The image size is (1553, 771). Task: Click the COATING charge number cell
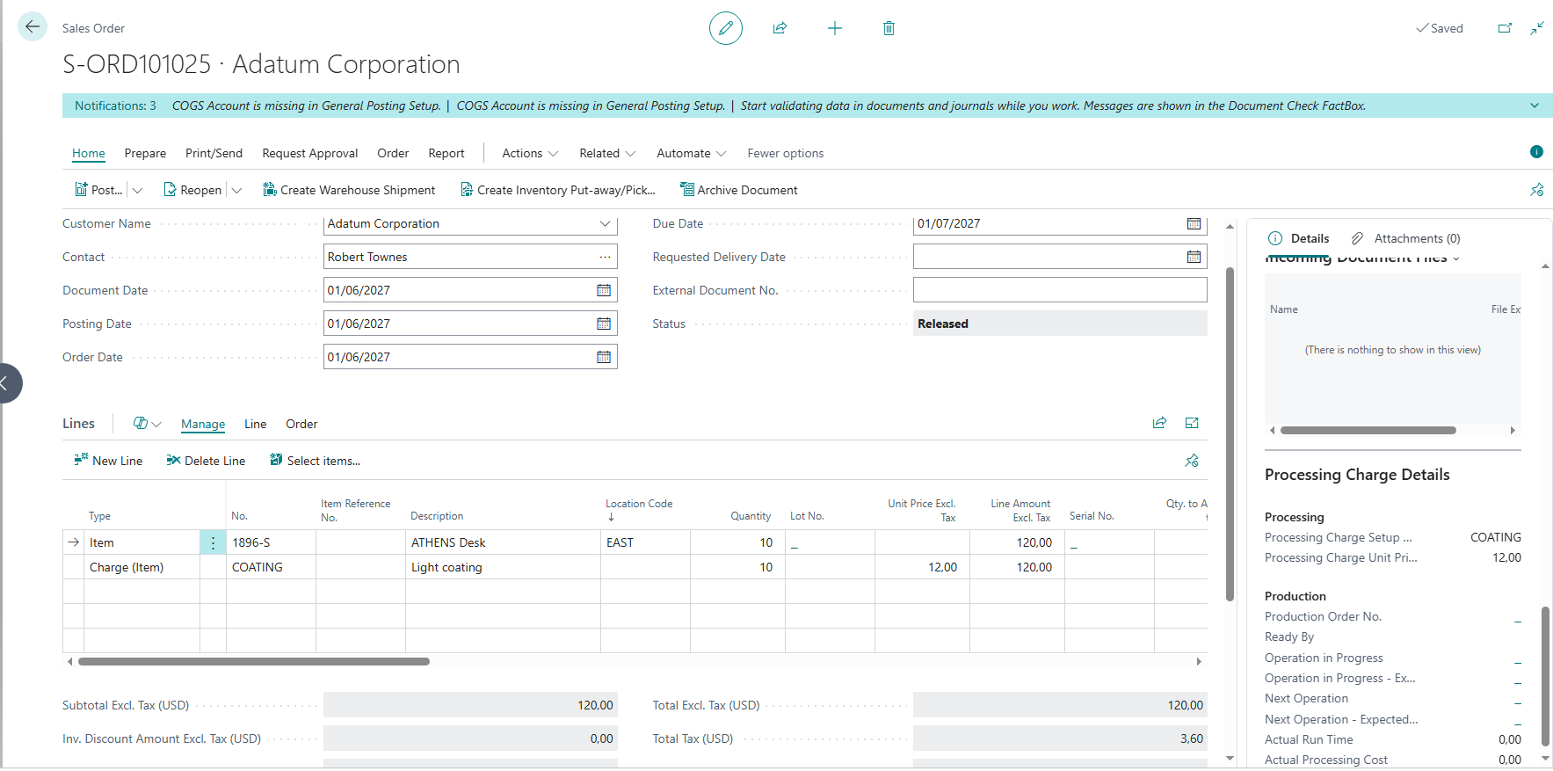point(271,567)
